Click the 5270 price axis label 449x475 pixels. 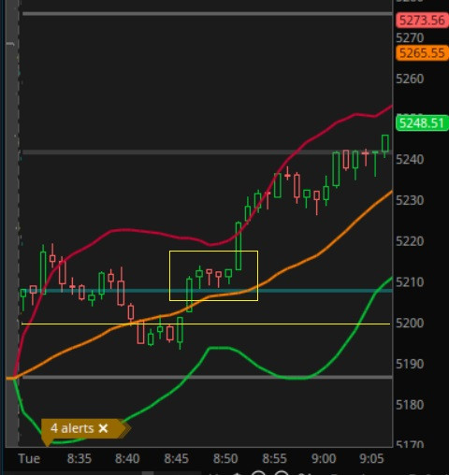click(410, 38)
